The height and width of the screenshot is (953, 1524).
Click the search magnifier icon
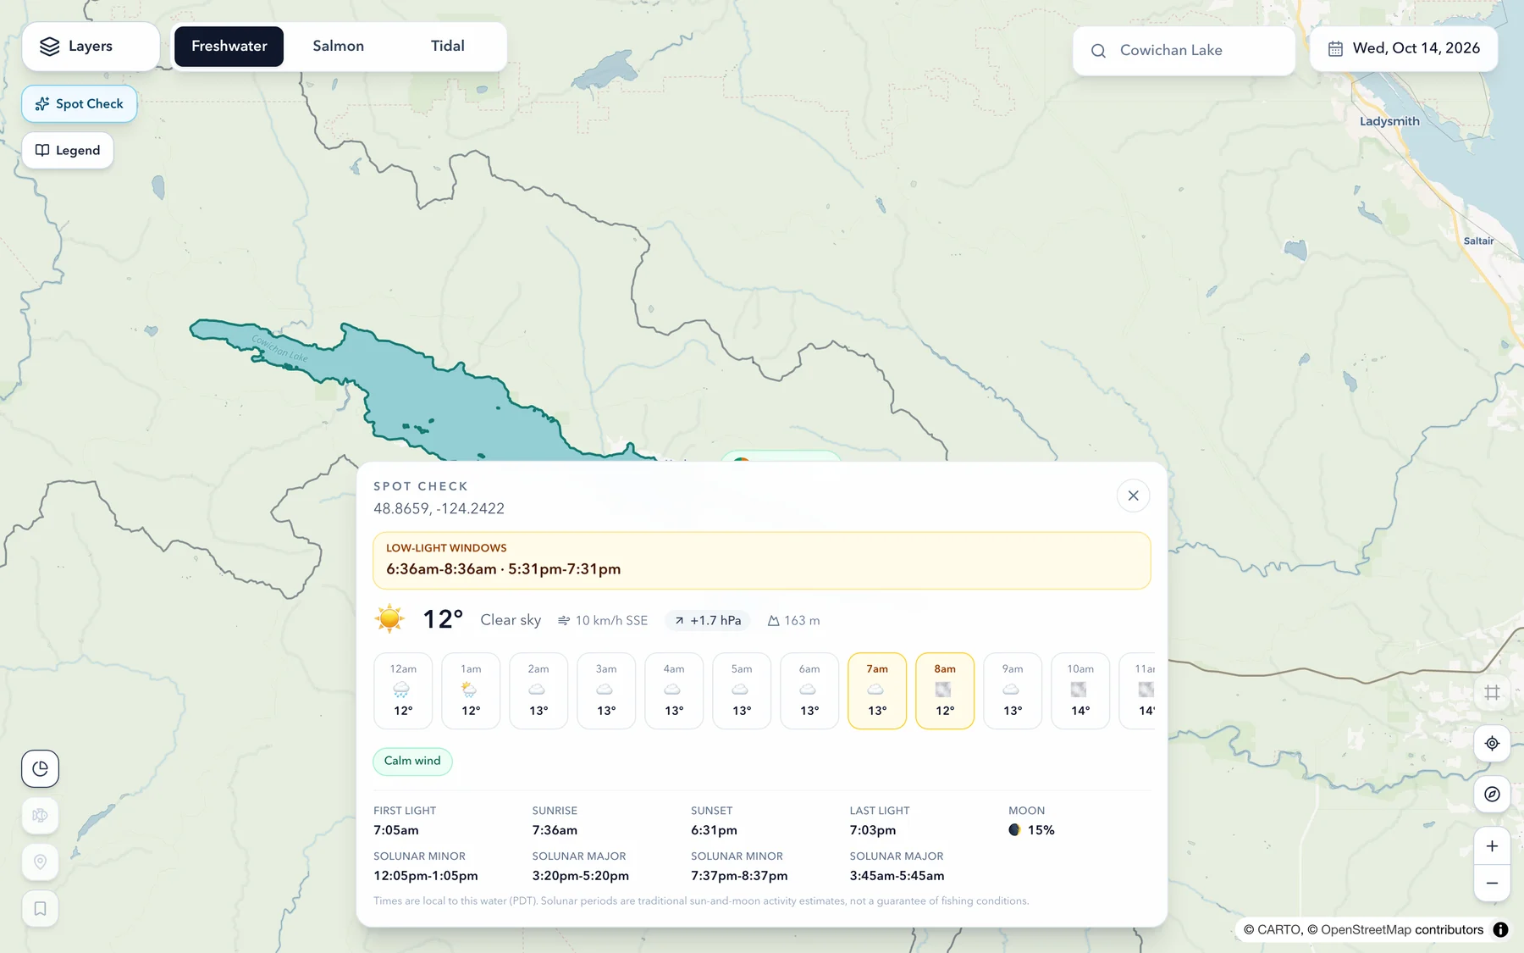pos(1098,51)
